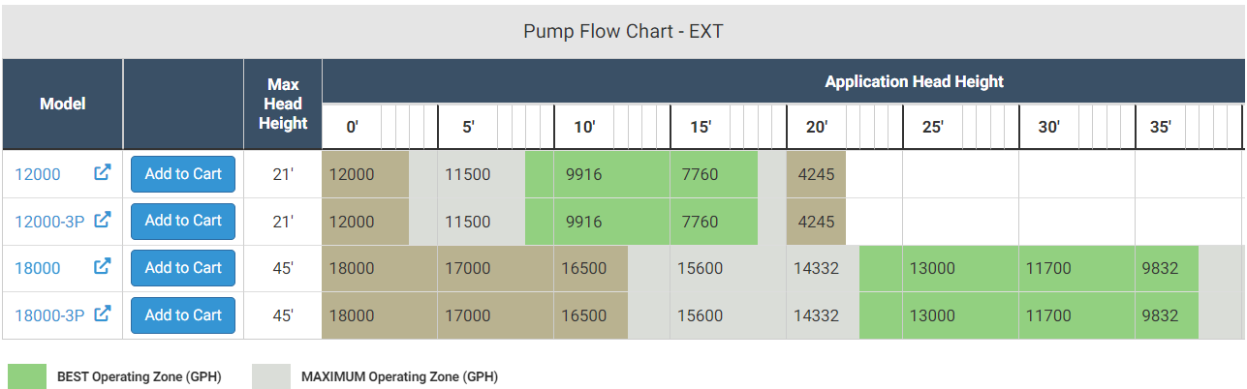Open the 18000-3P model link
This screenshot has height=389, width=1247.
pyautogui.click(x=49, y=315)
